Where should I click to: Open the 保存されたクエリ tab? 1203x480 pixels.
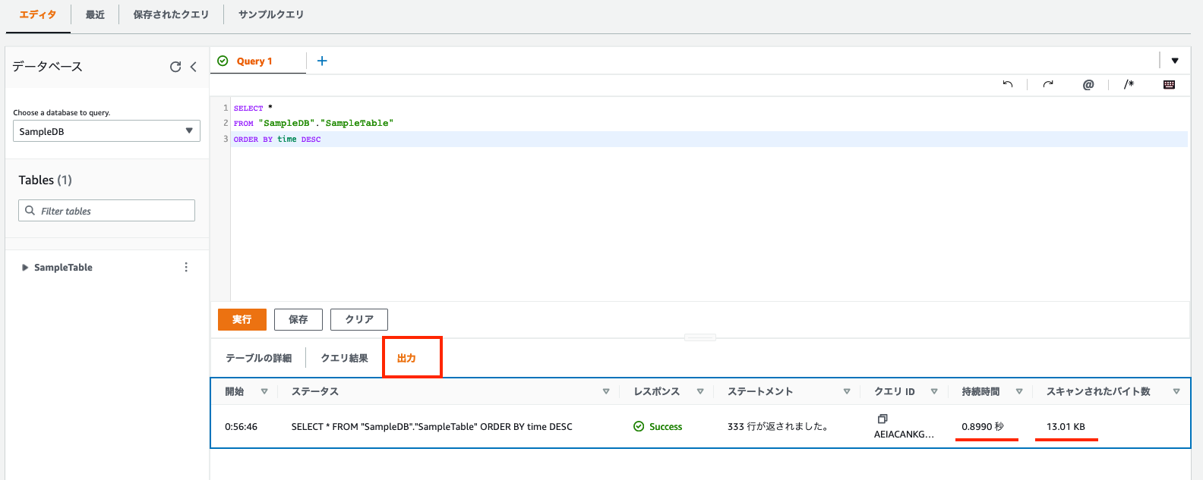tap(171, 14)
